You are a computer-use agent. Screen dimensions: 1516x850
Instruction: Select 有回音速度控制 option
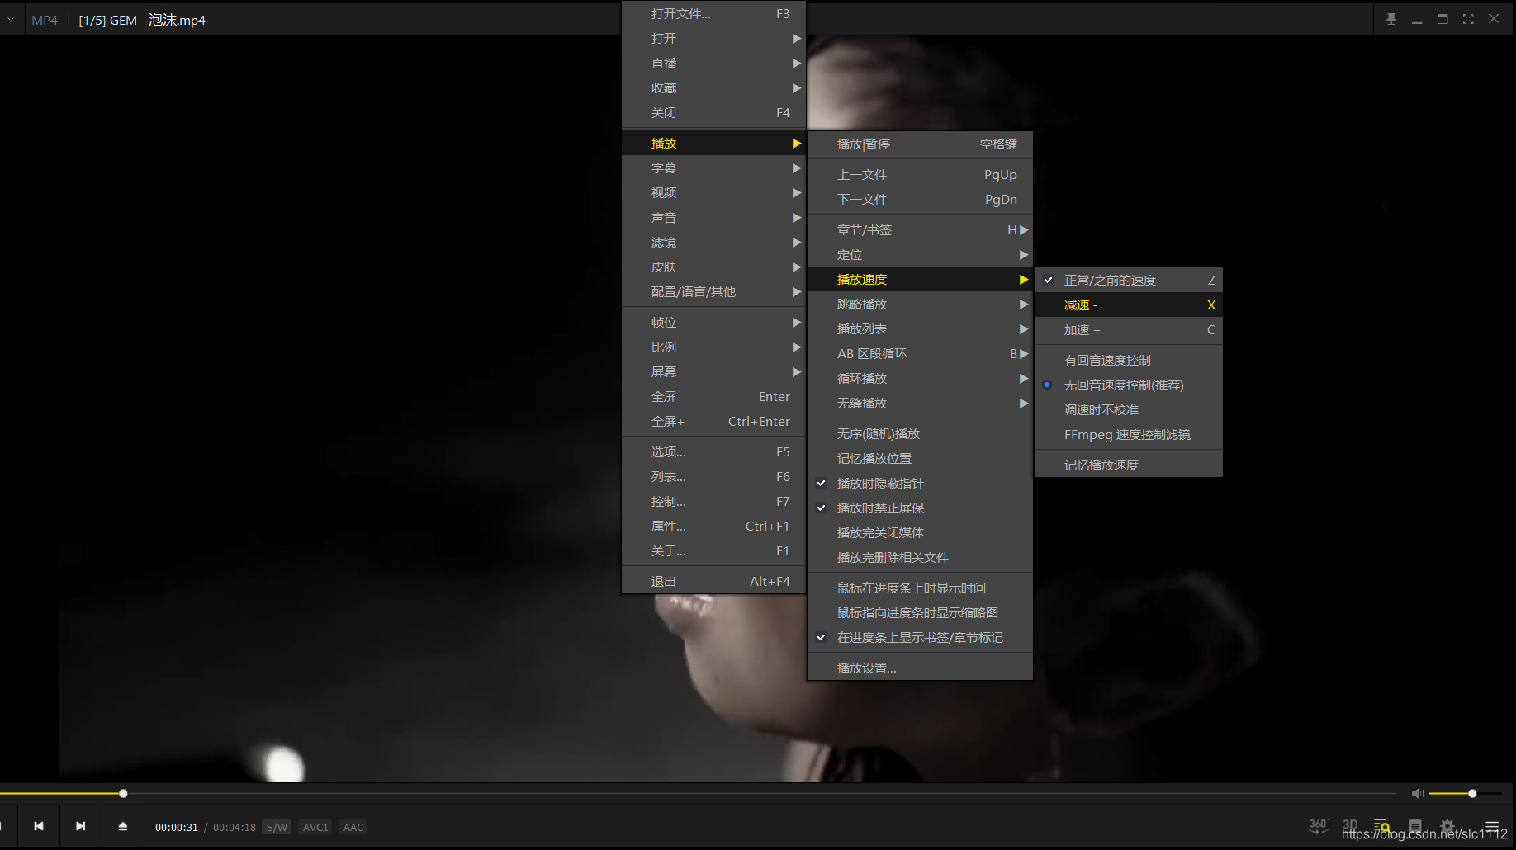1128,361
